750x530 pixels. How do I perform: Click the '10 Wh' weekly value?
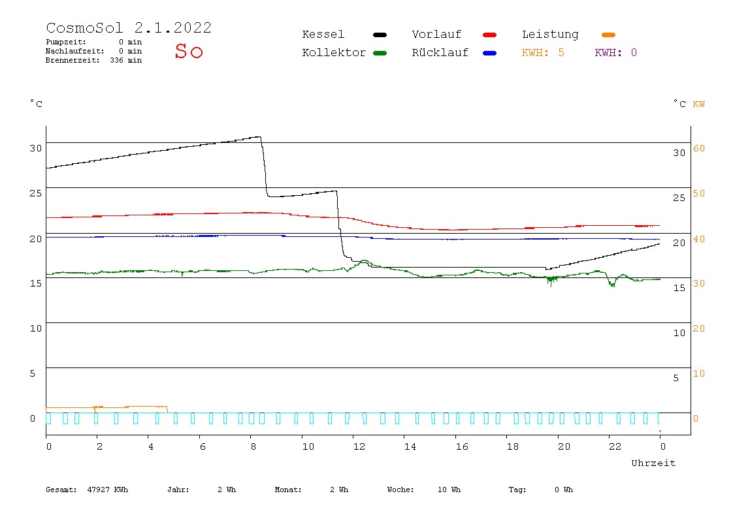coord(449,490)
